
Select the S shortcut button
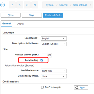(20, 5)
